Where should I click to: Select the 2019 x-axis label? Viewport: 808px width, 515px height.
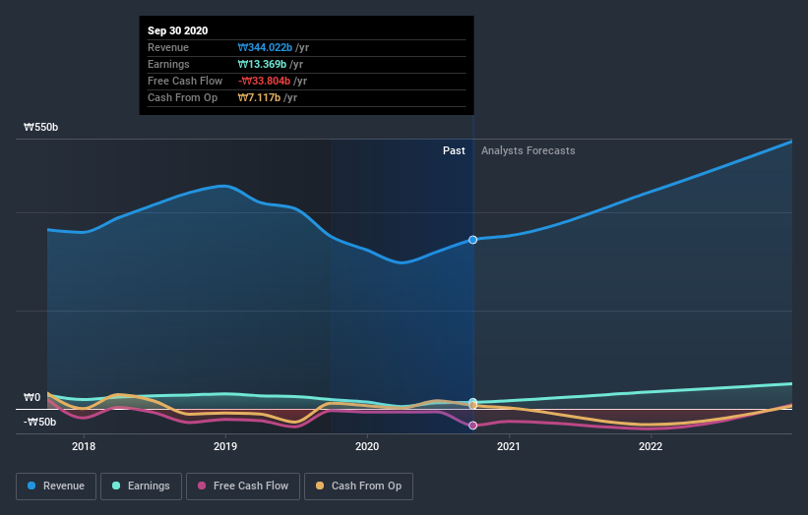(x=225, y=446)
